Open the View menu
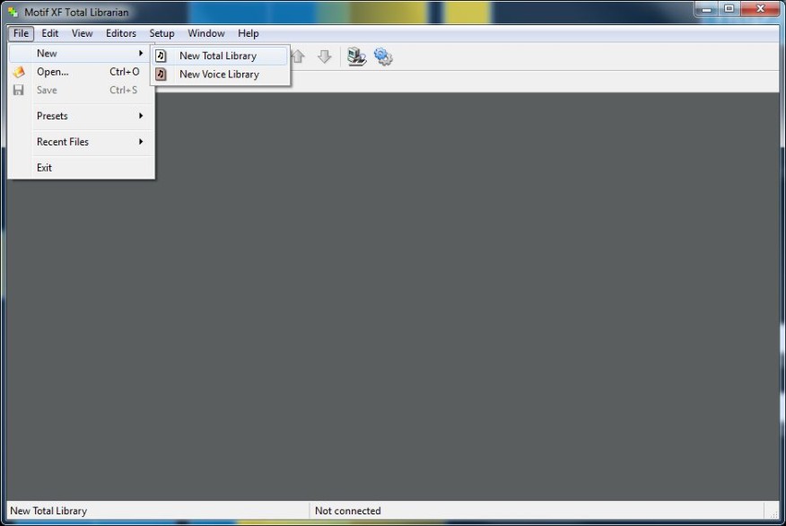 click(x=82, y=33)
